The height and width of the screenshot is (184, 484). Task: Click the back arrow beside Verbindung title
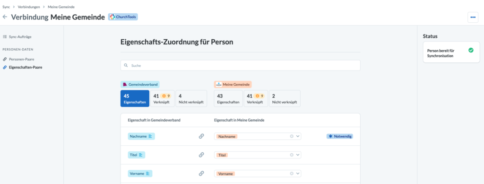pos(5,17)
